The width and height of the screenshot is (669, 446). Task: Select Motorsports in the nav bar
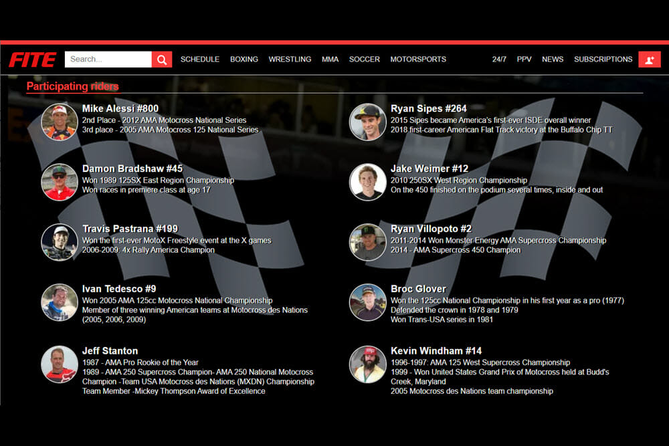coord(418,60)
